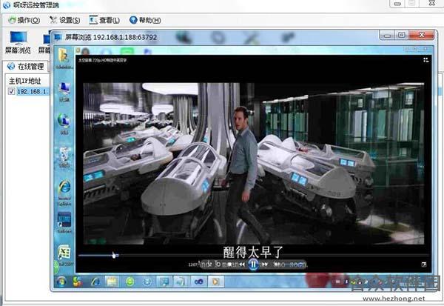Open the 帮助(H) menu

click(x=145, y=20)
